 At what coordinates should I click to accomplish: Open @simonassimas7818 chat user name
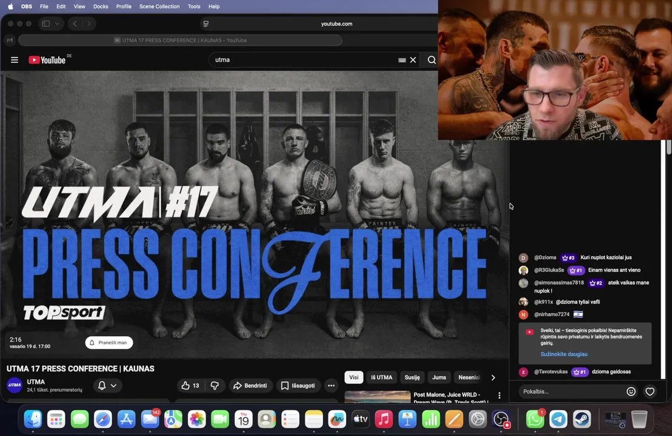pyautogui.click(x=559, y=283)
